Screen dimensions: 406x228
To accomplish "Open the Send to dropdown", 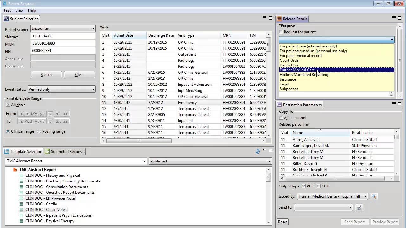I will [x=323, y=207].
